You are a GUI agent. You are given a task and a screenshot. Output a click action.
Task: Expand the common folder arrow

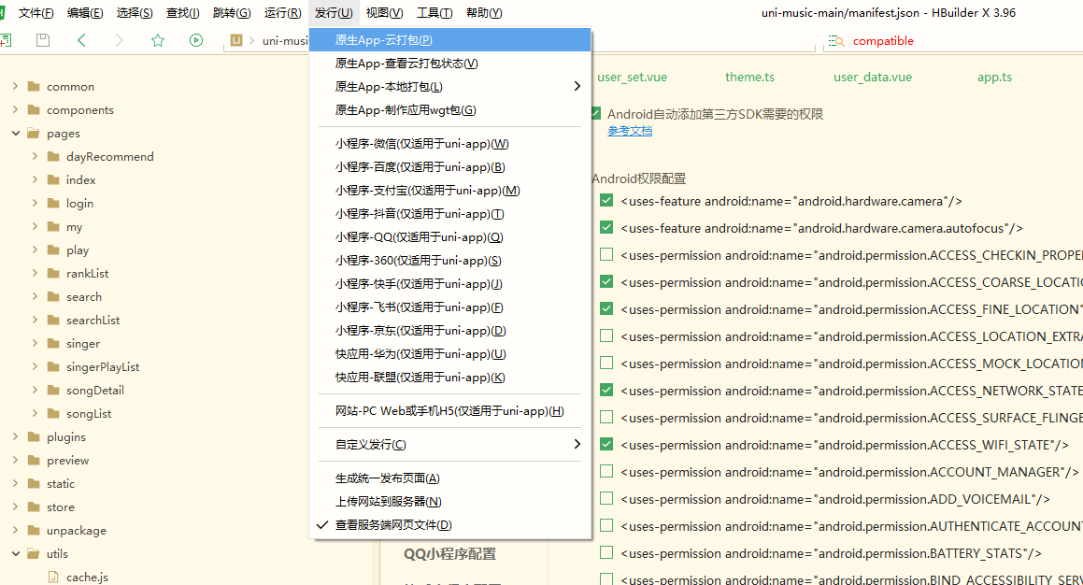[x=15, y=86]
